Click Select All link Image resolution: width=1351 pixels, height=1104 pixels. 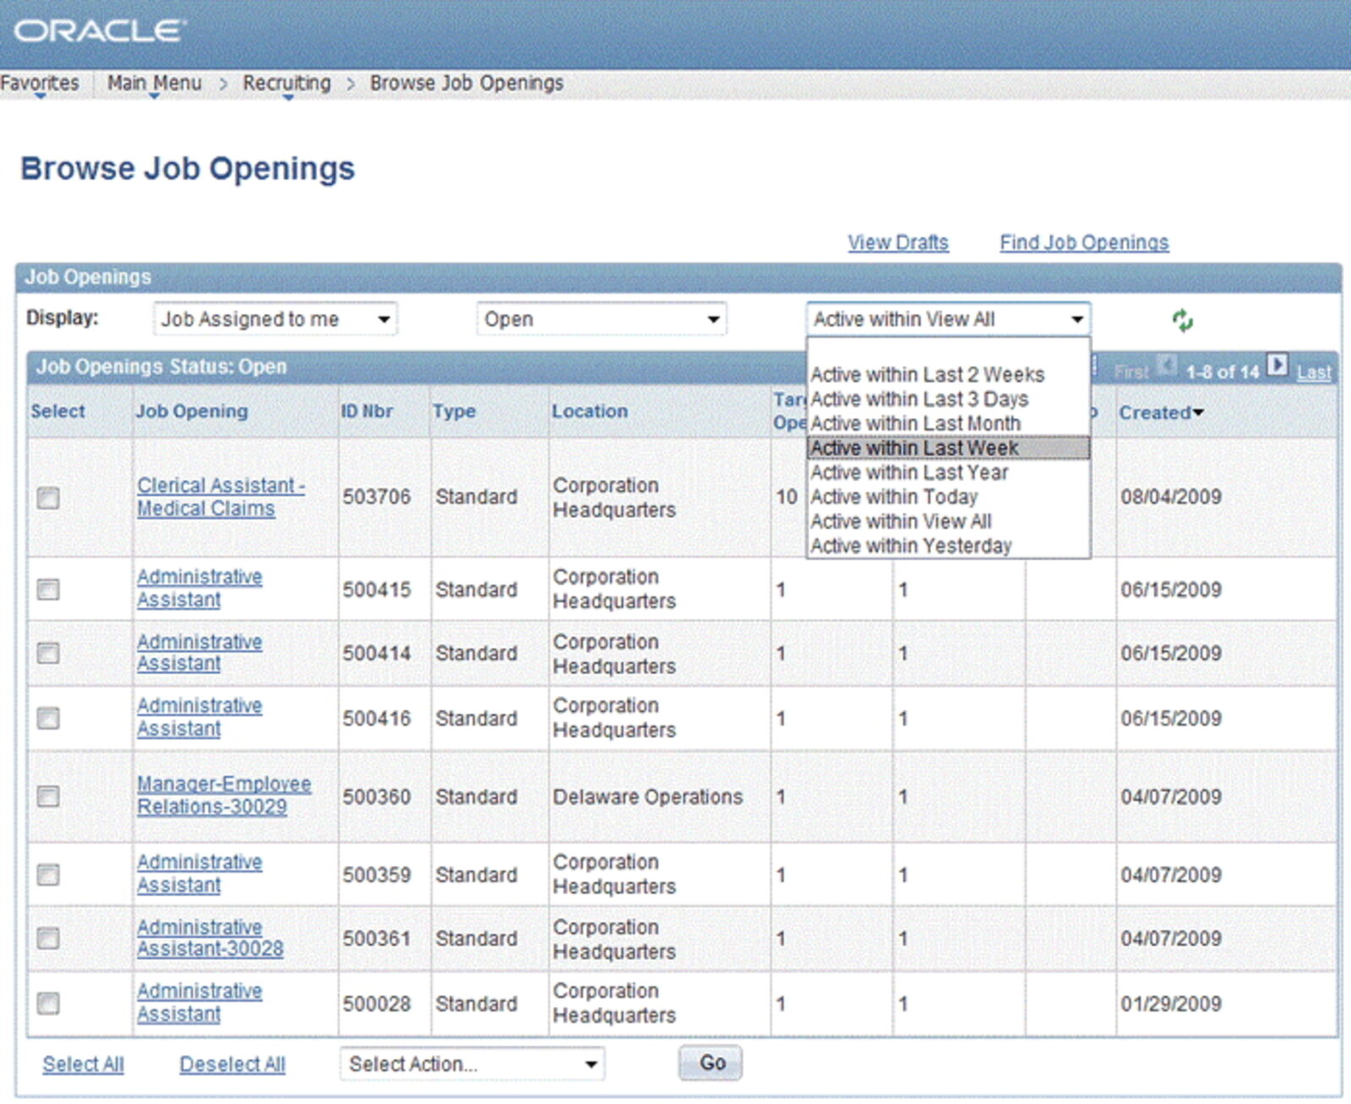click(83, 1063)
